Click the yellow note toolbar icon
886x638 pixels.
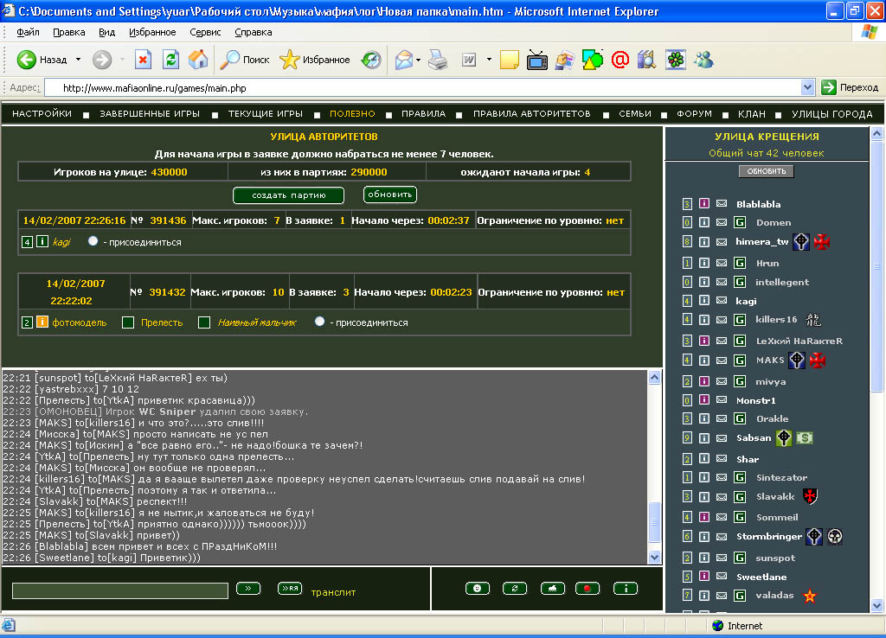click(x=509, y=60)
